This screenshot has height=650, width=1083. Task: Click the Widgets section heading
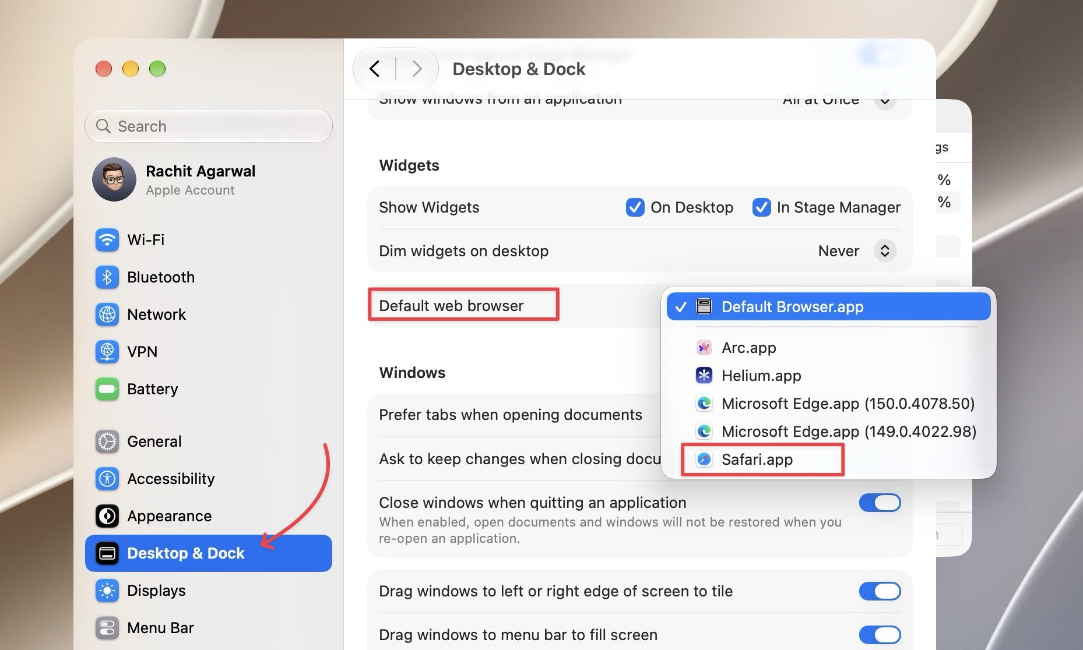click(409, 165)
